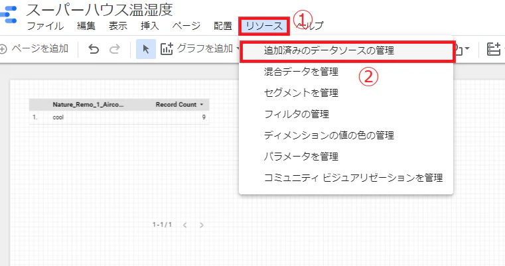Click the Looker Studio logo icon
Screen dimensions: 505x266
click(9, 15)
